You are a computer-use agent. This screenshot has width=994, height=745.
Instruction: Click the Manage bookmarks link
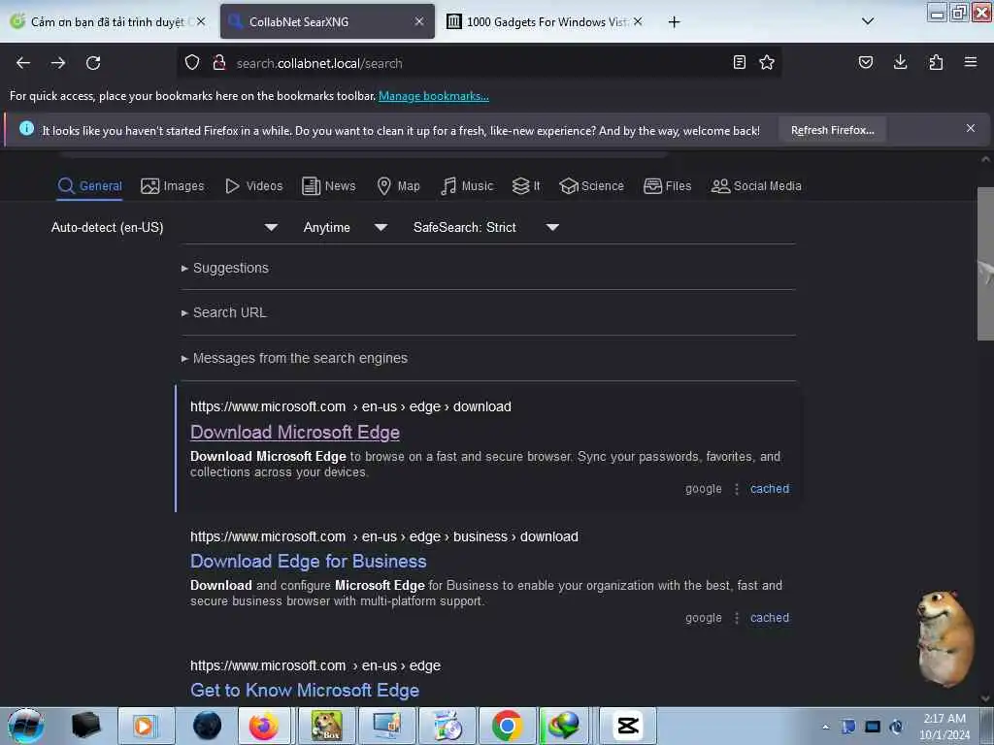pyautogui.click(x=434, y=96)
